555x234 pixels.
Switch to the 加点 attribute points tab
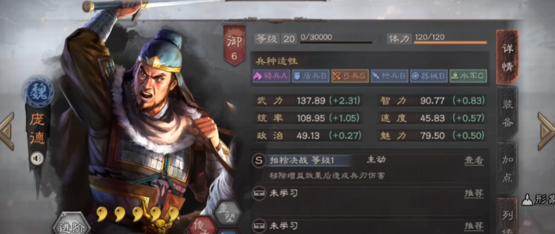[507, 168]
